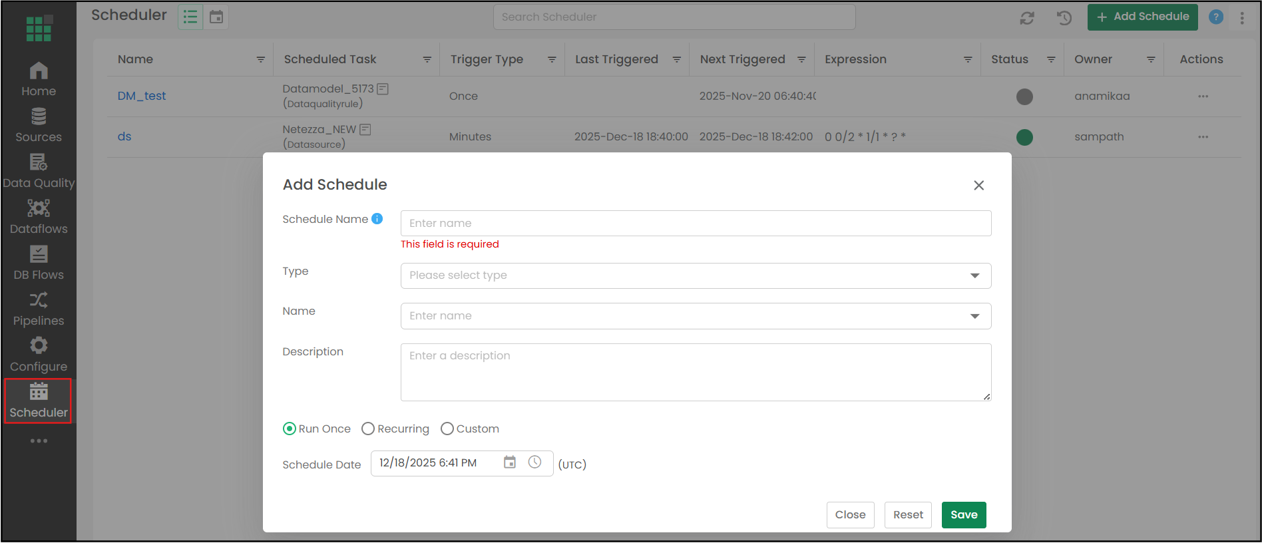Open the DM_test schedule link
Screen dimensions: 1262x543
[x=142, y=96]
